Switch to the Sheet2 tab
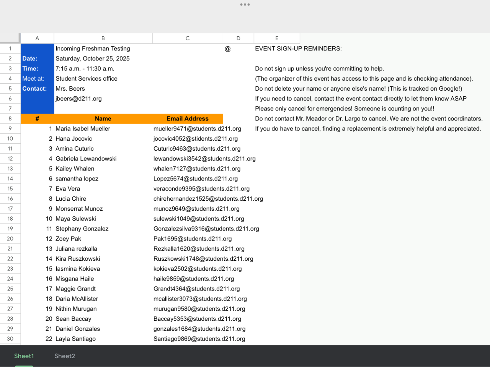 click(x=65, y=356)
